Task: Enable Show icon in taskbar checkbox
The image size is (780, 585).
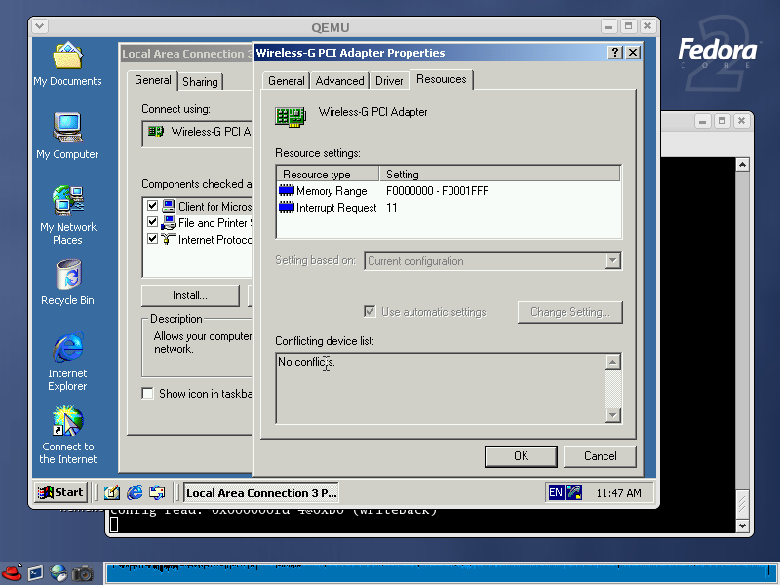Action: pos(148,394)
